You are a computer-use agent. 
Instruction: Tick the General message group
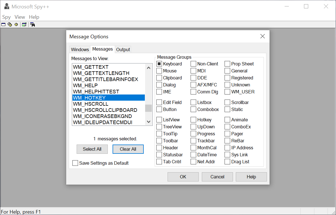(x=227, y=71)
